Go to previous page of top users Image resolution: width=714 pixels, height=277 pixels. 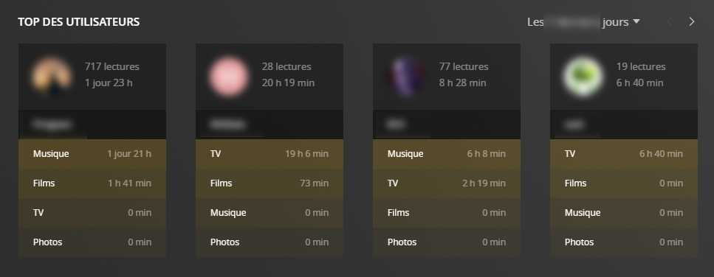(x=670, y=22)
